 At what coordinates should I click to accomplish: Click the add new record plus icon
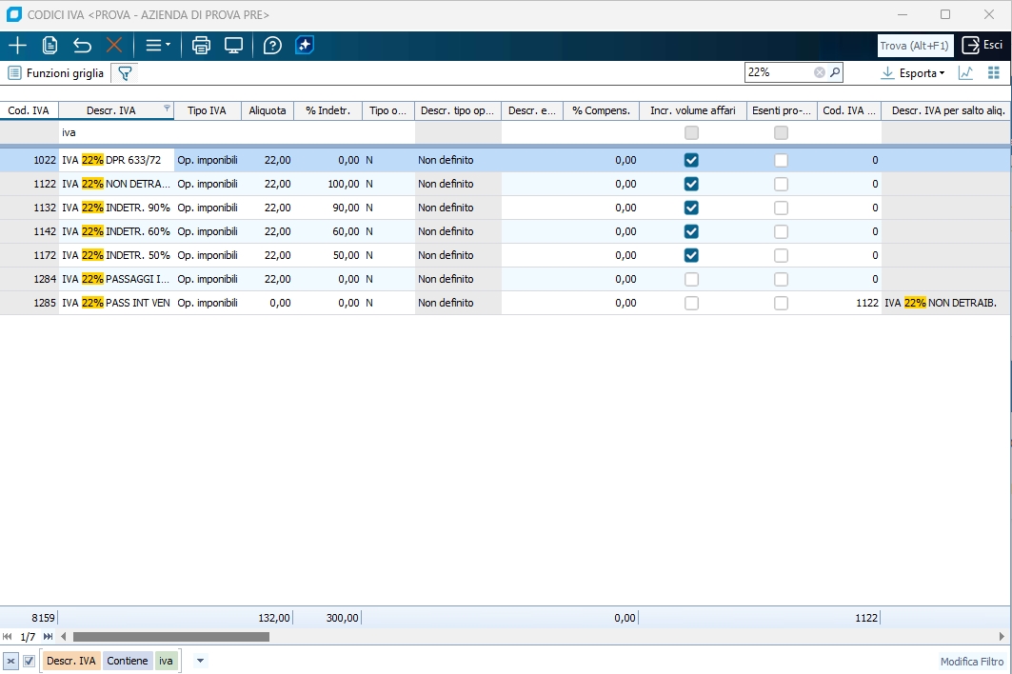pos(17,45)
